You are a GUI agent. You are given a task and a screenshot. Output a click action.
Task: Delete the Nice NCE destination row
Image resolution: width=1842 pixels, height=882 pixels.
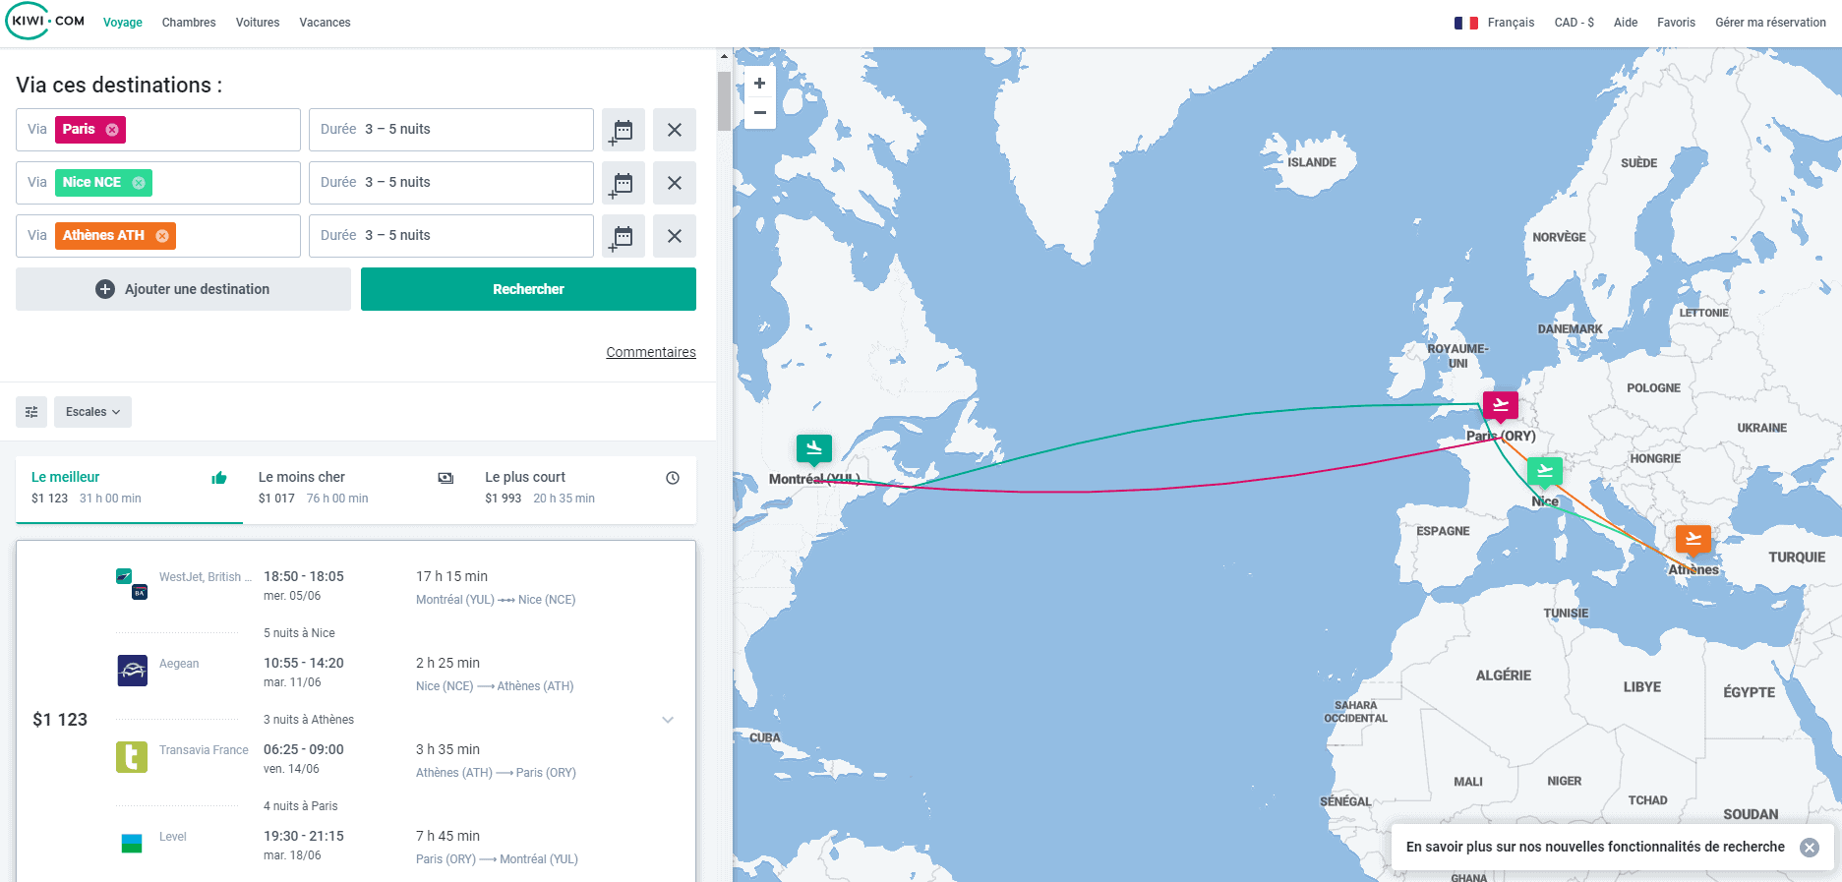pos(674,183)
